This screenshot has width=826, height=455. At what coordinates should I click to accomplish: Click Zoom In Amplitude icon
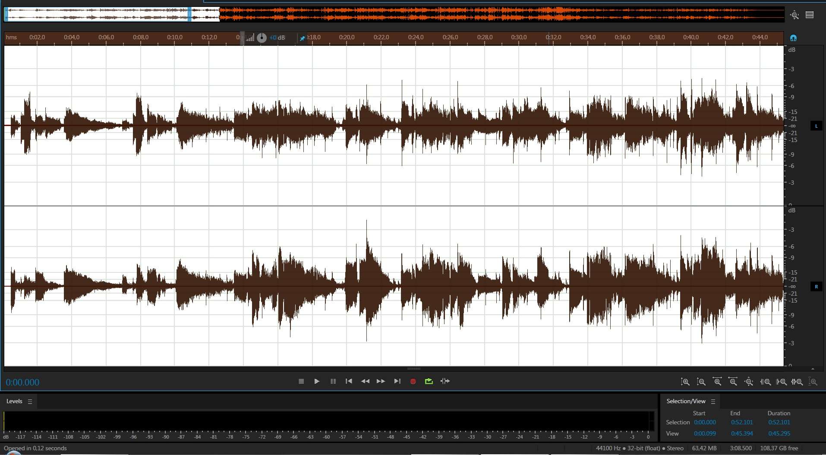pyautogui.click(x=685, y=382)
